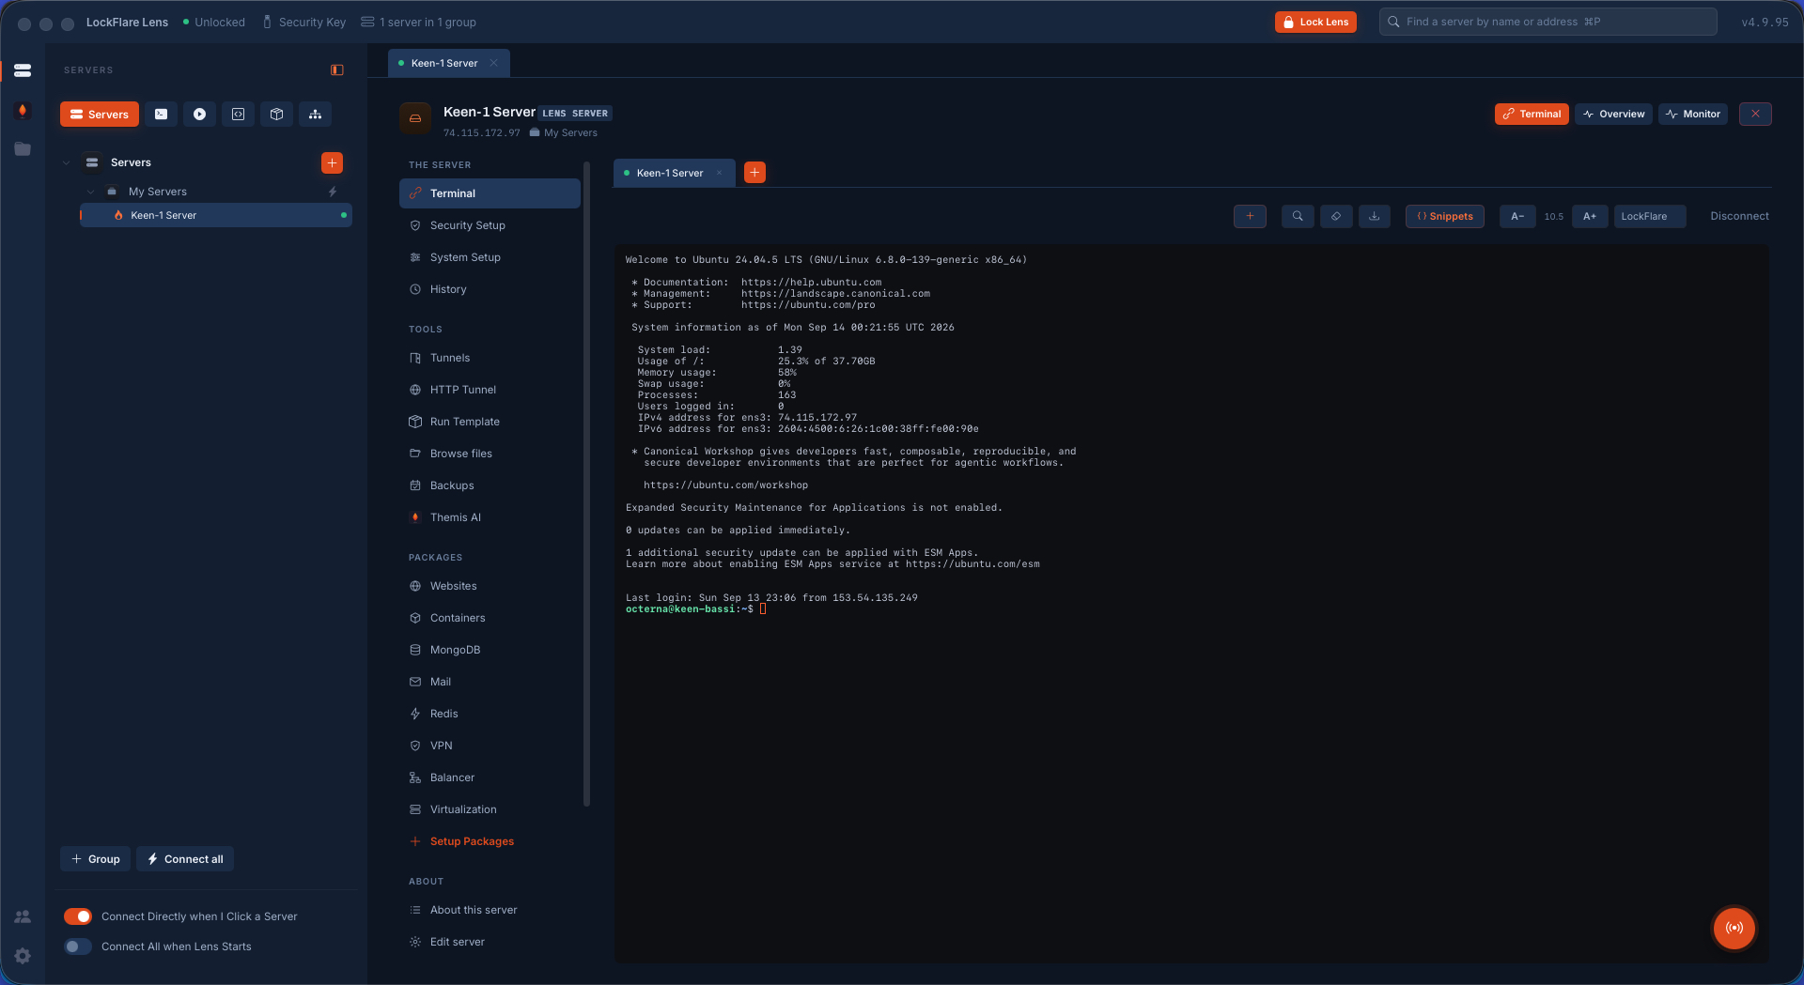Open the package cube icon in servers toolbar
1804x985 pixels.
click(x=276, y=115)
